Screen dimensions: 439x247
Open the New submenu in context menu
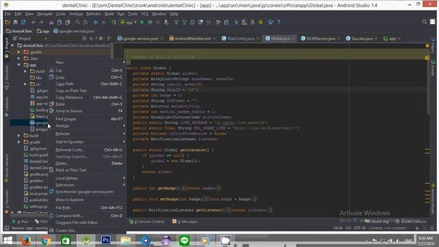[87, 62]
